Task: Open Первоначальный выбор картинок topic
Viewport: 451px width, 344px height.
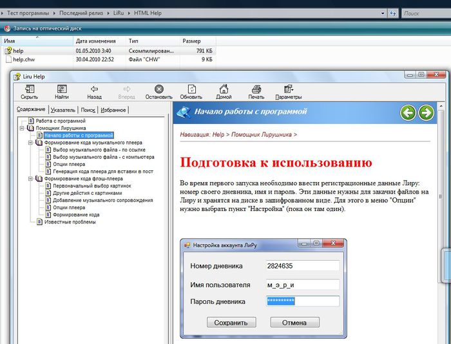Action: coord(91,186)
